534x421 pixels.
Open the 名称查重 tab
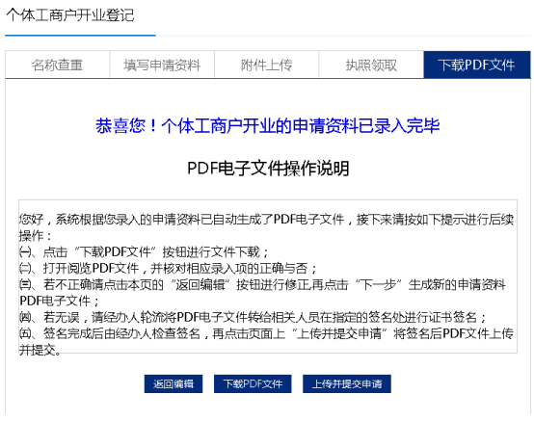(x=57, y=65)
